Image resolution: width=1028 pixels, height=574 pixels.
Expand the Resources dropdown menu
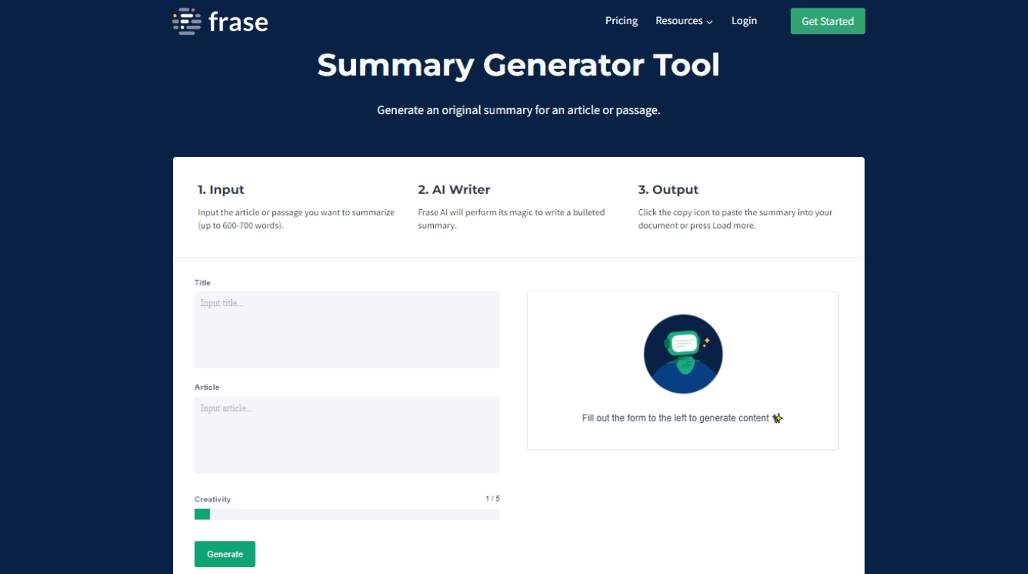coord(684,21)
